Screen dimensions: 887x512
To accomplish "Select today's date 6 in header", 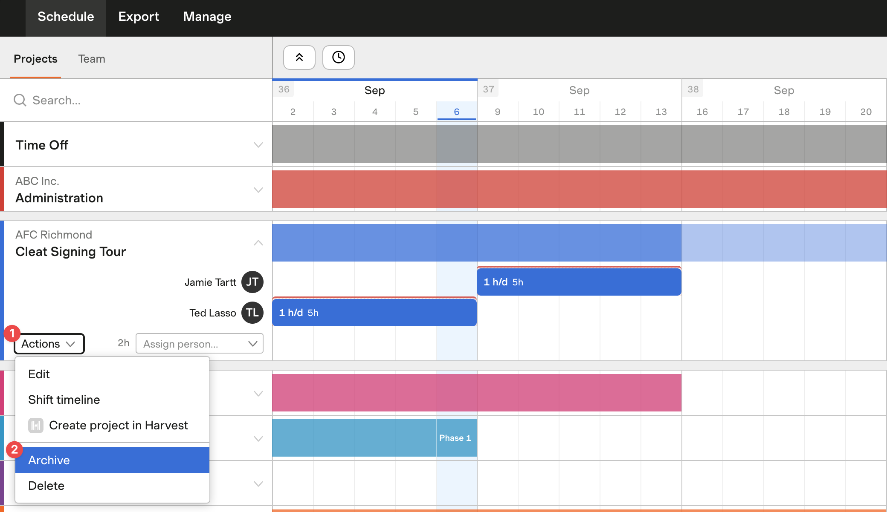I will [x=456, y=112].
